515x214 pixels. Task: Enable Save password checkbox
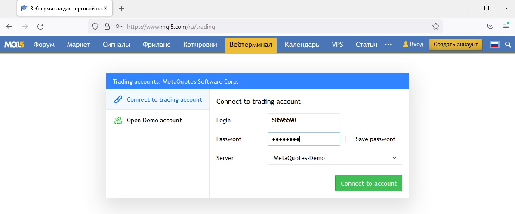coord(349,139)
